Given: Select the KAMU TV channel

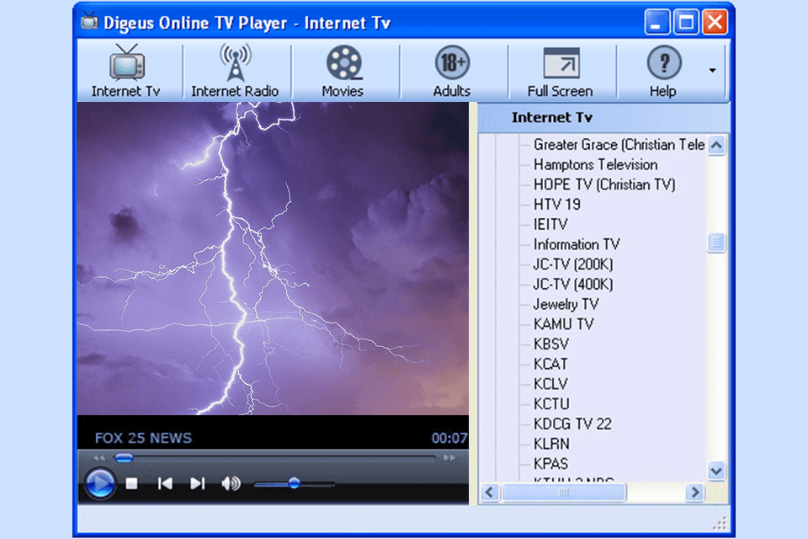Looking at the screenshot, I should [565, 323].
